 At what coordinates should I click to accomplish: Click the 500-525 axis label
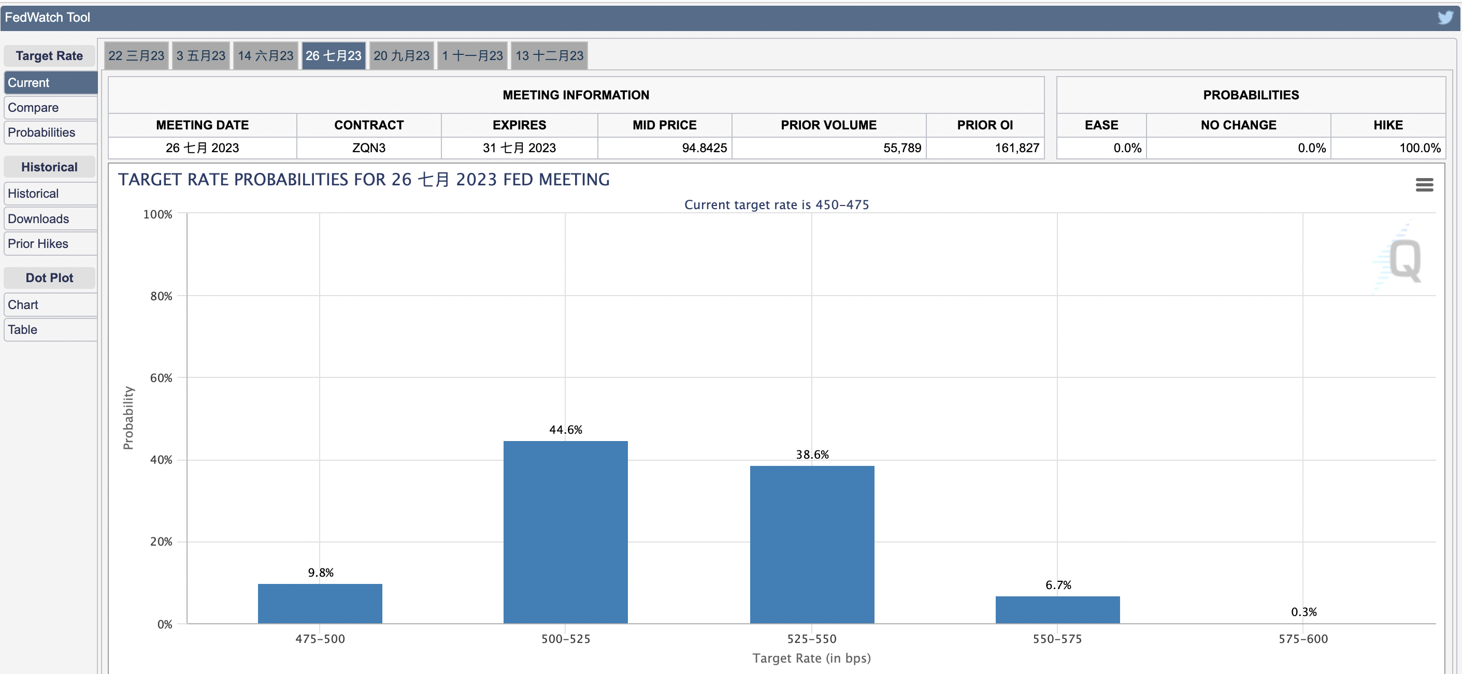[566, 639]
